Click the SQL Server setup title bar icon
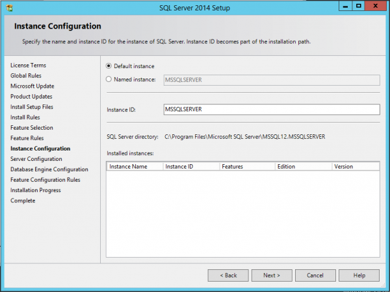 [x=9, y=8]
